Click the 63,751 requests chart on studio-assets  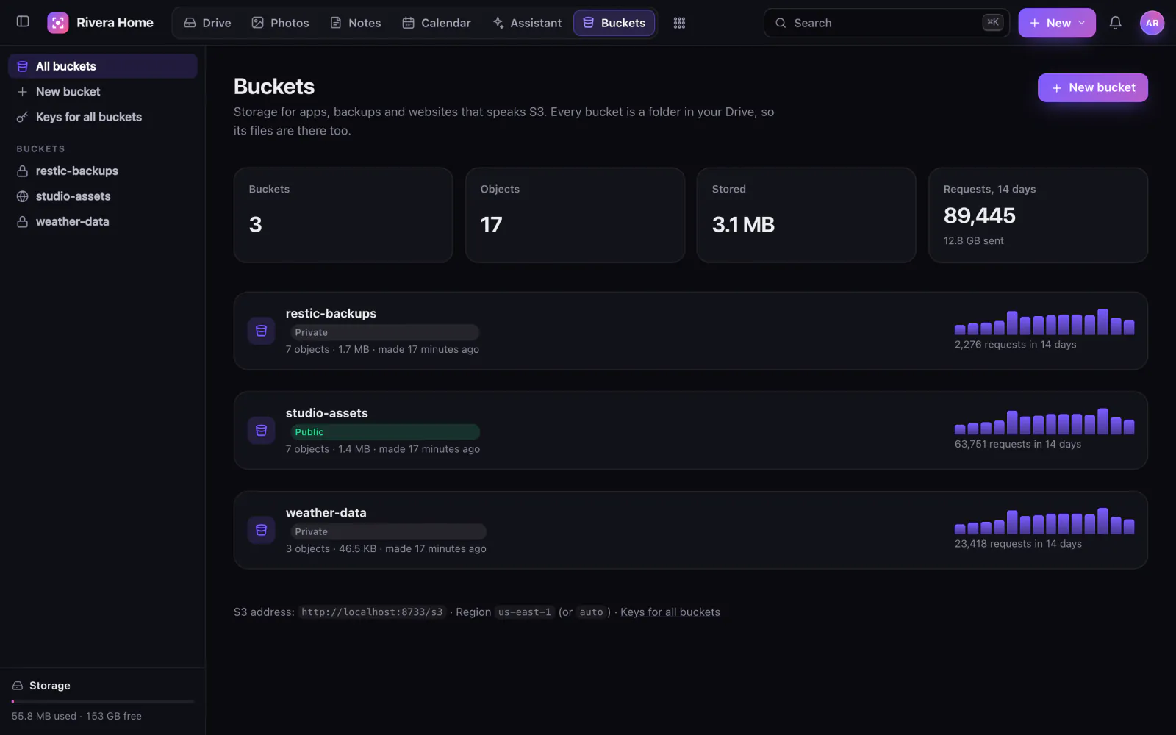[x=1044, y=421]
